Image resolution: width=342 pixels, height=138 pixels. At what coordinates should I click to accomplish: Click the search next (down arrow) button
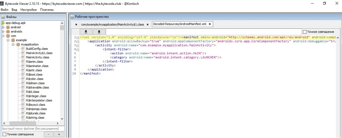(x=86, y=31)
